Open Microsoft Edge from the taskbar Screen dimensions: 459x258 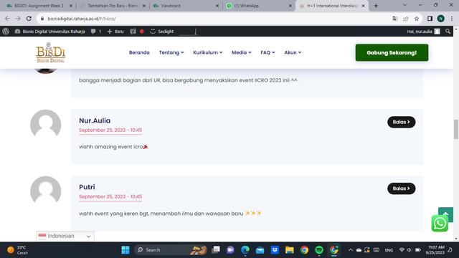click(245, 250)
